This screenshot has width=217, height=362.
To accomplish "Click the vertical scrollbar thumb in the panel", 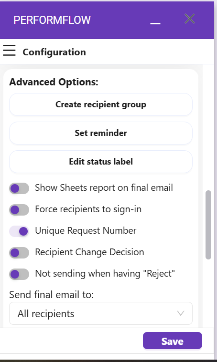I will click(208, 225).
